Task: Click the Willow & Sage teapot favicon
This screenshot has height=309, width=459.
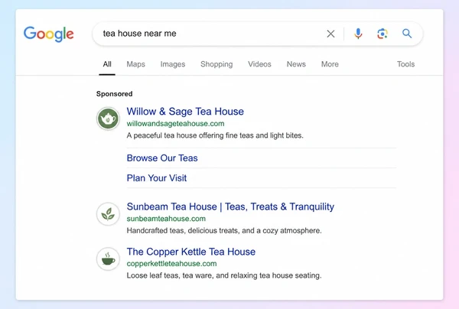Action: tap(108, 119)
